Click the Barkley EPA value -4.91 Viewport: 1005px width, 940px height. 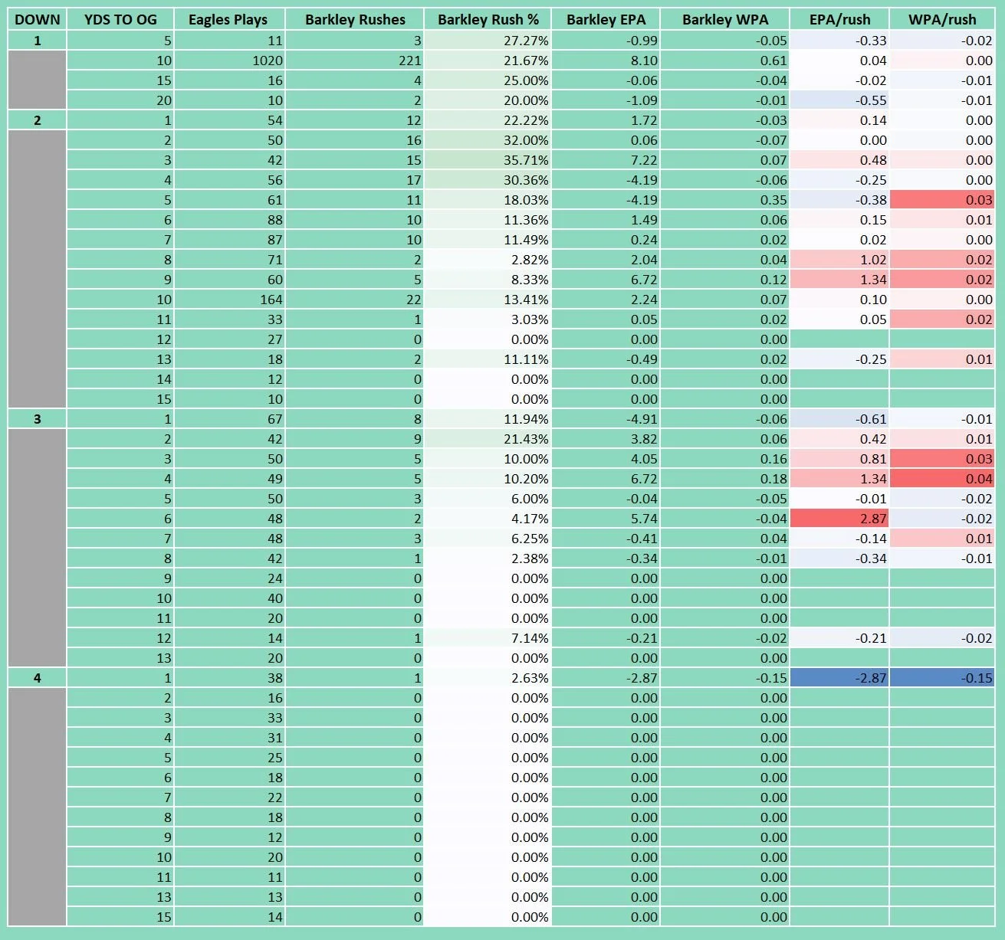pyautogui.click(x=606, y=419)
